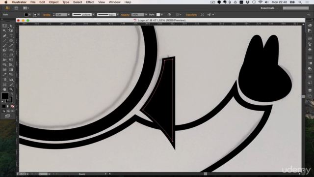Select the Blend tool
Image resolution: width=314 pixels, height=177 pixels.
tap(11, 74)
